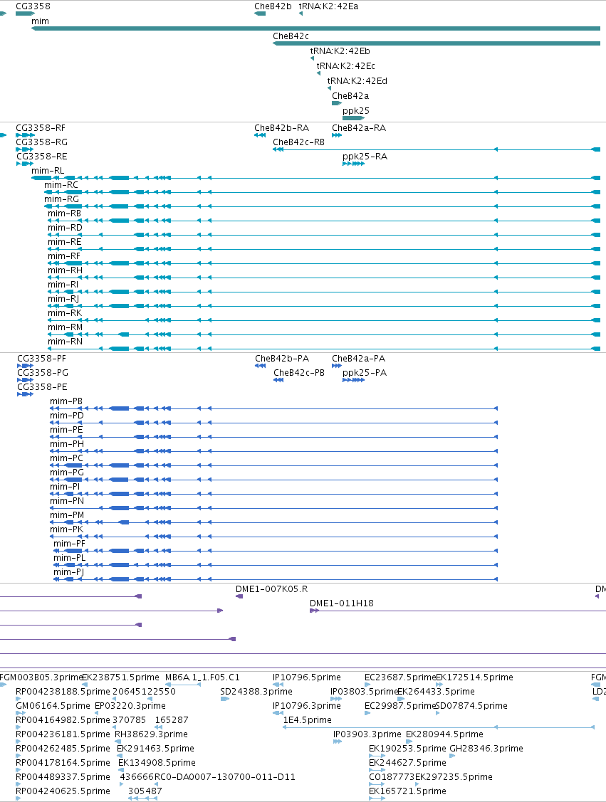Open the mim-RN transcript label
Screen dimensions: 606x802
[65, 342]
